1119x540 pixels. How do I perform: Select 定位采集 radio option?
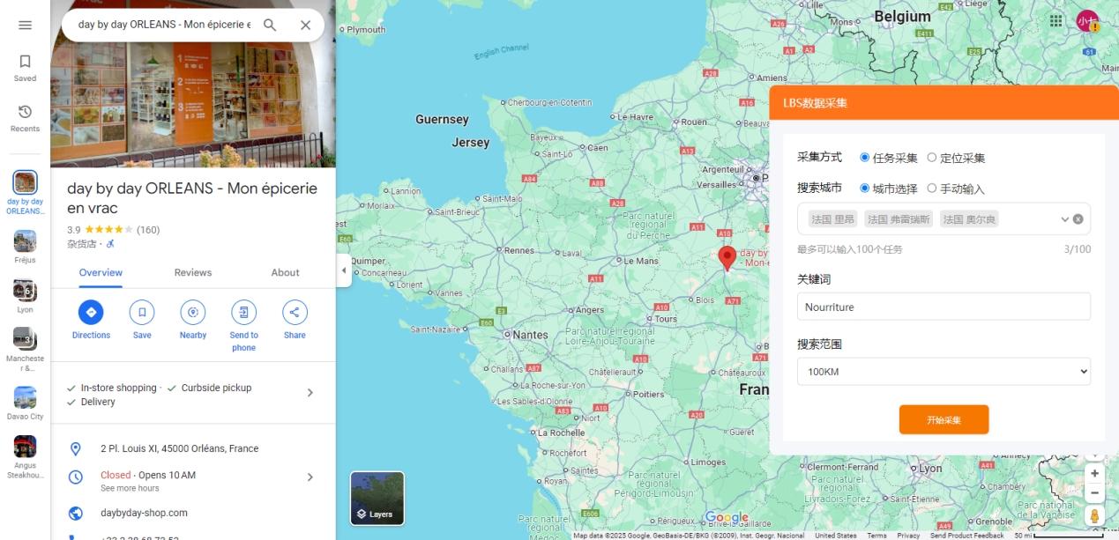point(932,158)
